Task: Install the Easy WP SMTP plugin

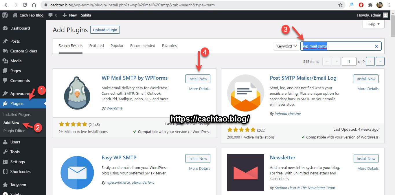Action: pyautogui.click(x=198, y=158)
